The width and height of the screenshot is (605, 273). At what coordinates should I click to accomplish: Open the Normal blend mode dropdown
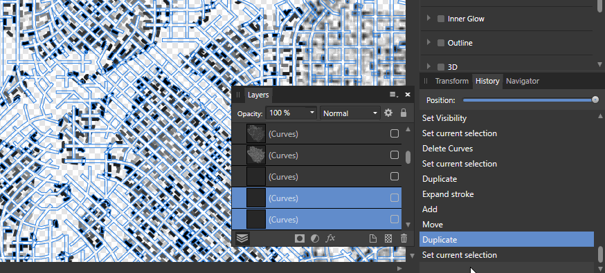coord(350,113)
